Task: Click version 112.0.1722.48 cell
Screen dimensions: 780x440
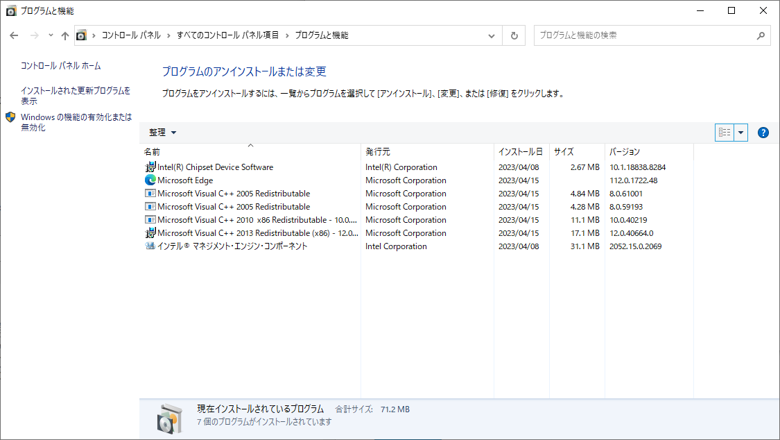Action: pyautogui.click(x=633, y=180)
